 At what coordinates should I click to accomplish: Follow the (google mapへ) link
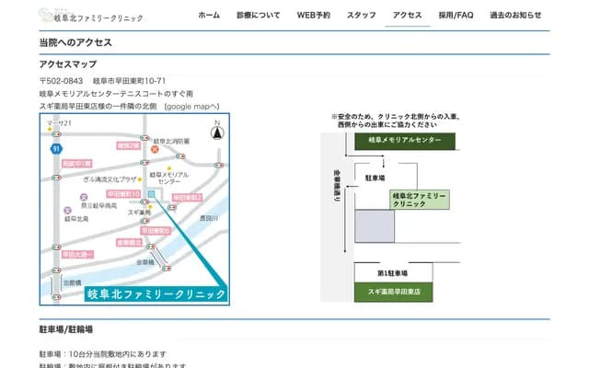(x=191, y=107)
